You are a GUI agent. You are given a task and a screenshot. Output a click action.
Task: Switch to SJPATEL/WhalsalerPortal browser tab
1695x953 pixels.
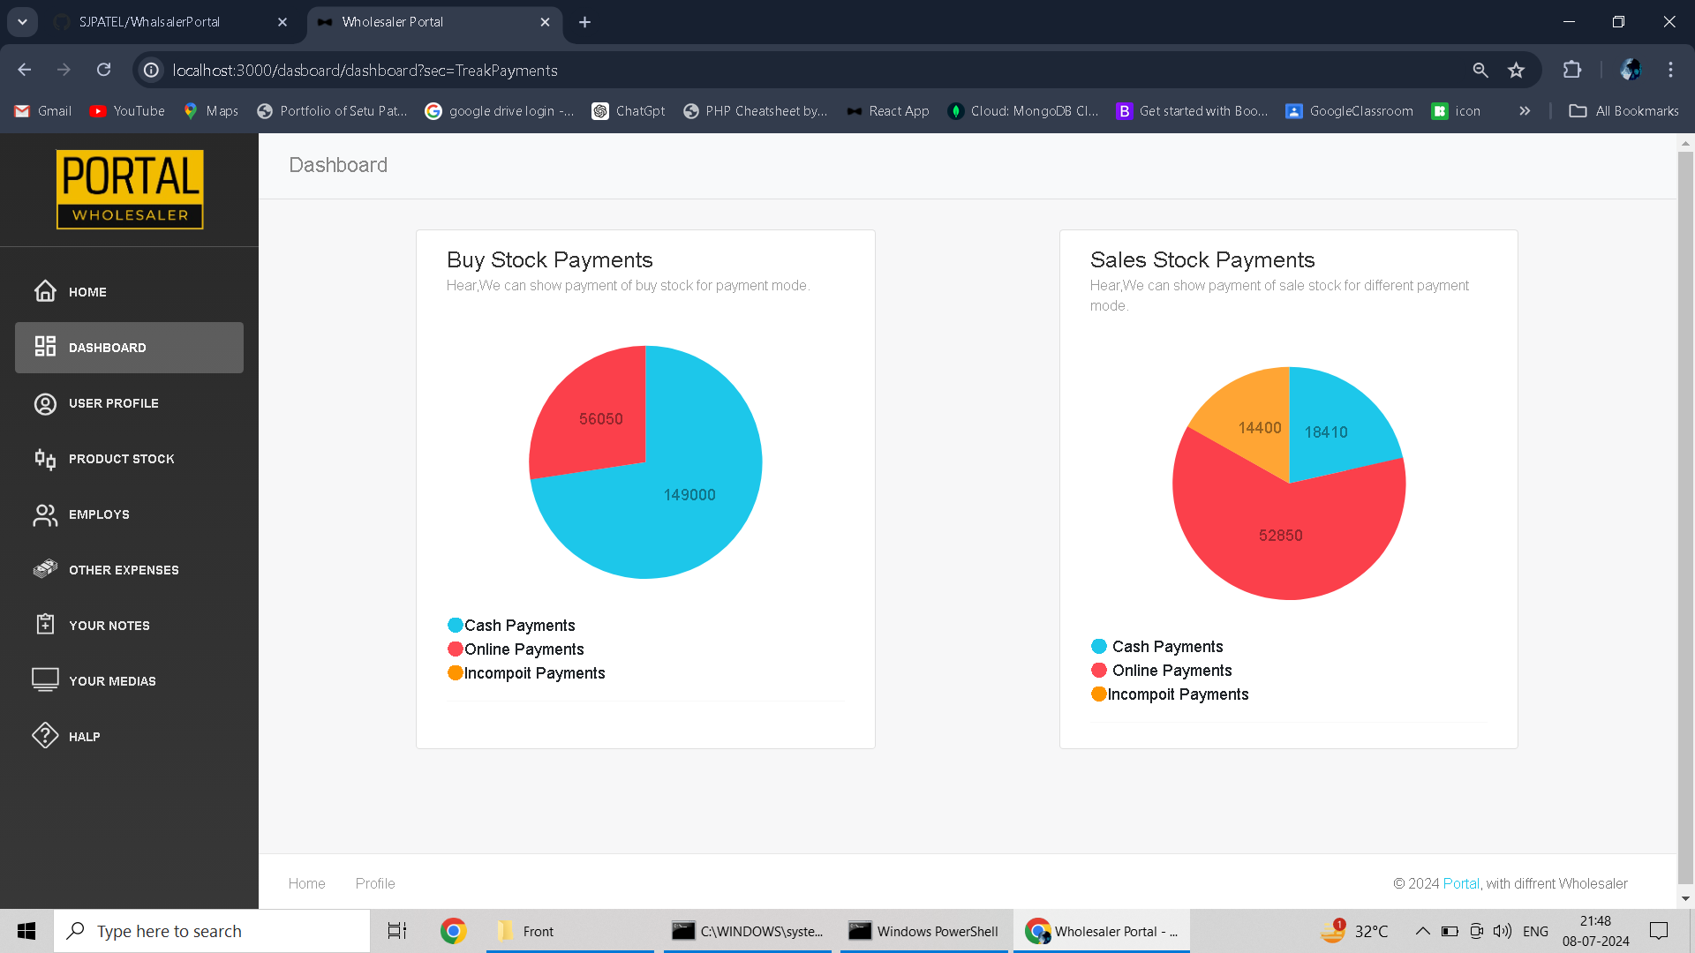tap(150, 22)
